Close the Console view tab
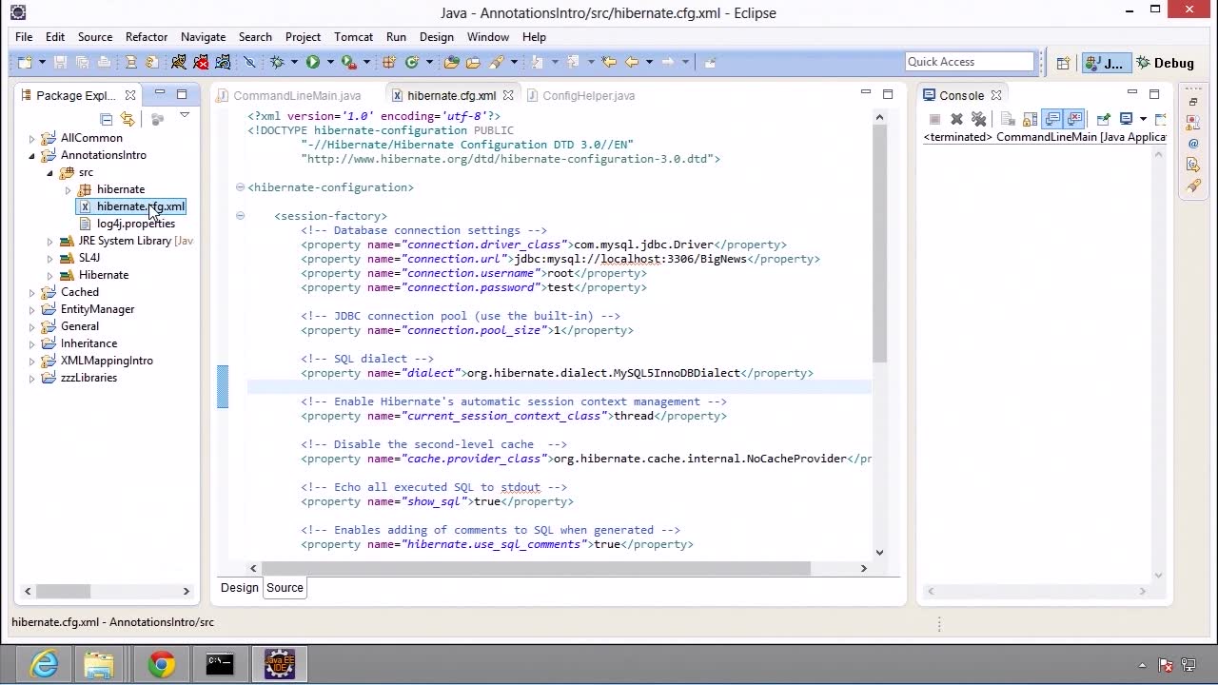Screen dimensions: 1218x685 coord(996,95)
